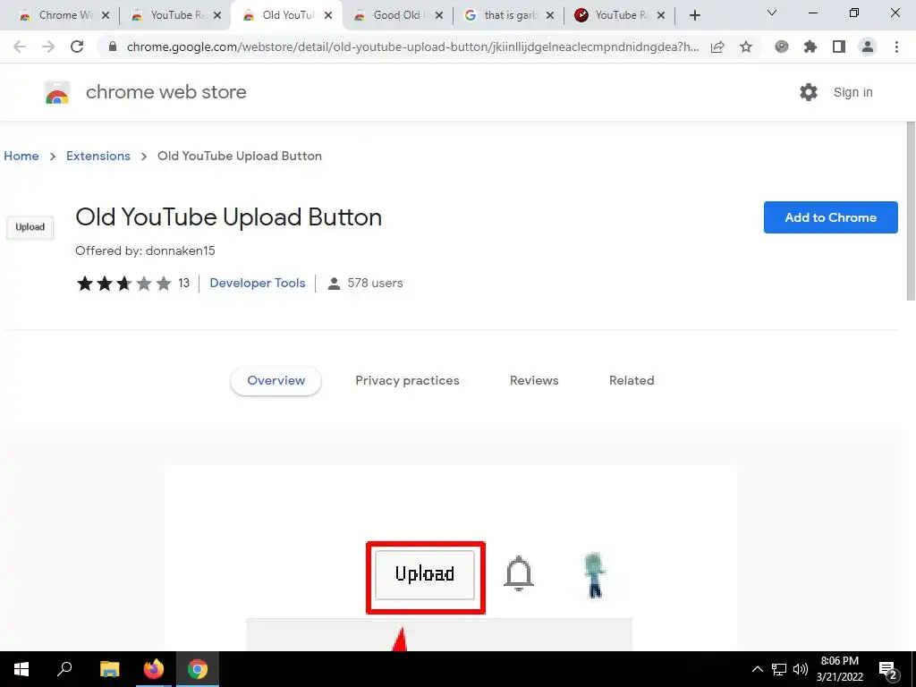Sign in to the web store
The image size is (916, 687).
click(852, 92)
